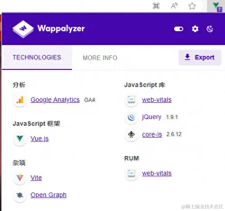Open the jQuery link
Image resolution: width=225 pixels, height=211 pixels.
coord(152,117)
